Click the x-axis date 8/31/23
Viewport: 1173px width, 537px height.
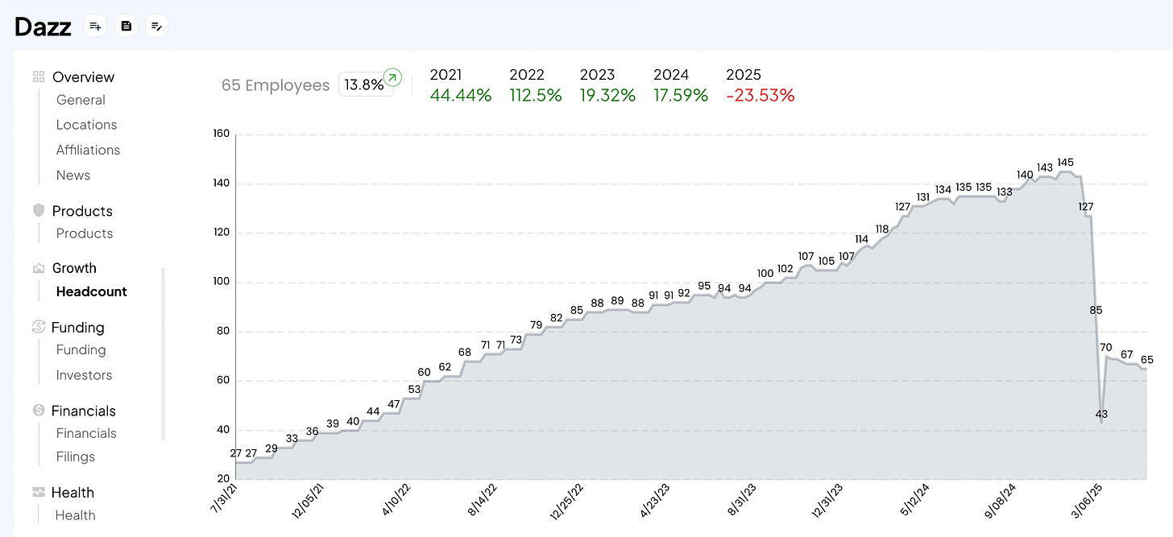[742, 501]
